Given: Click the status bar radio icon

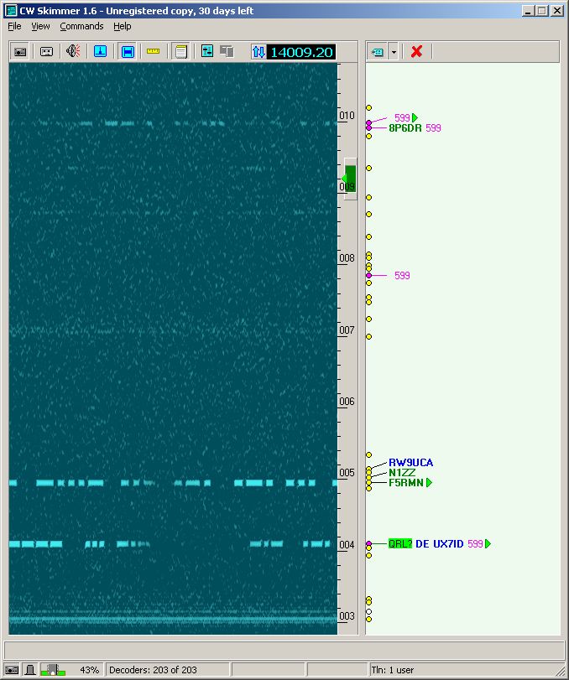Looking at the screenshot, I should click(x=11, y=670).
